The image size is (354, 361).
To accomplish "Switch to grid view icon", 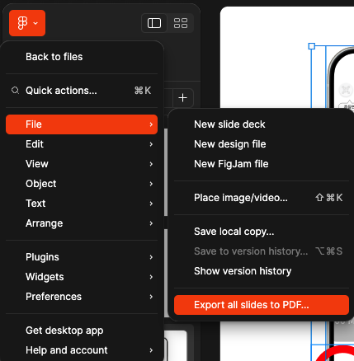I will [x=181, y=23].
